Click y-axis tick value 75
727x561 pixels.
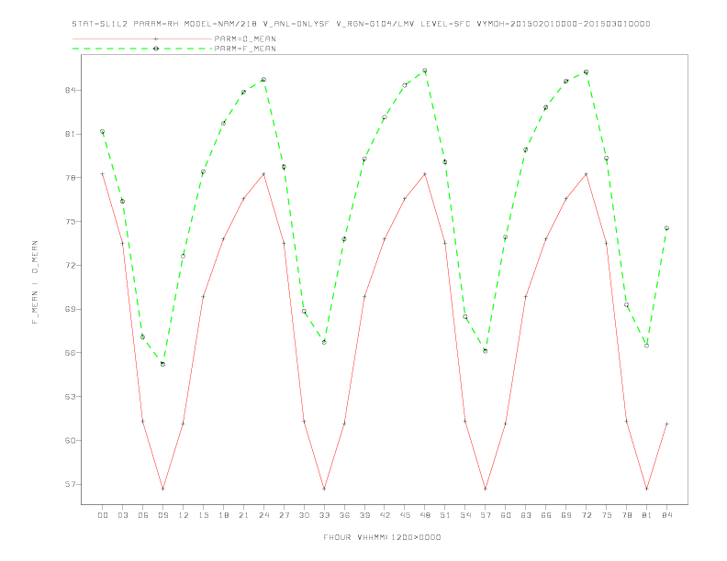[71, 221]
